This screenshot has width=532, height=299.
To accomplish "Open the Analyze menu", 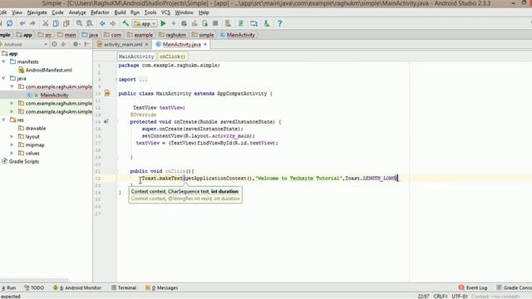I will pos(77,12).
